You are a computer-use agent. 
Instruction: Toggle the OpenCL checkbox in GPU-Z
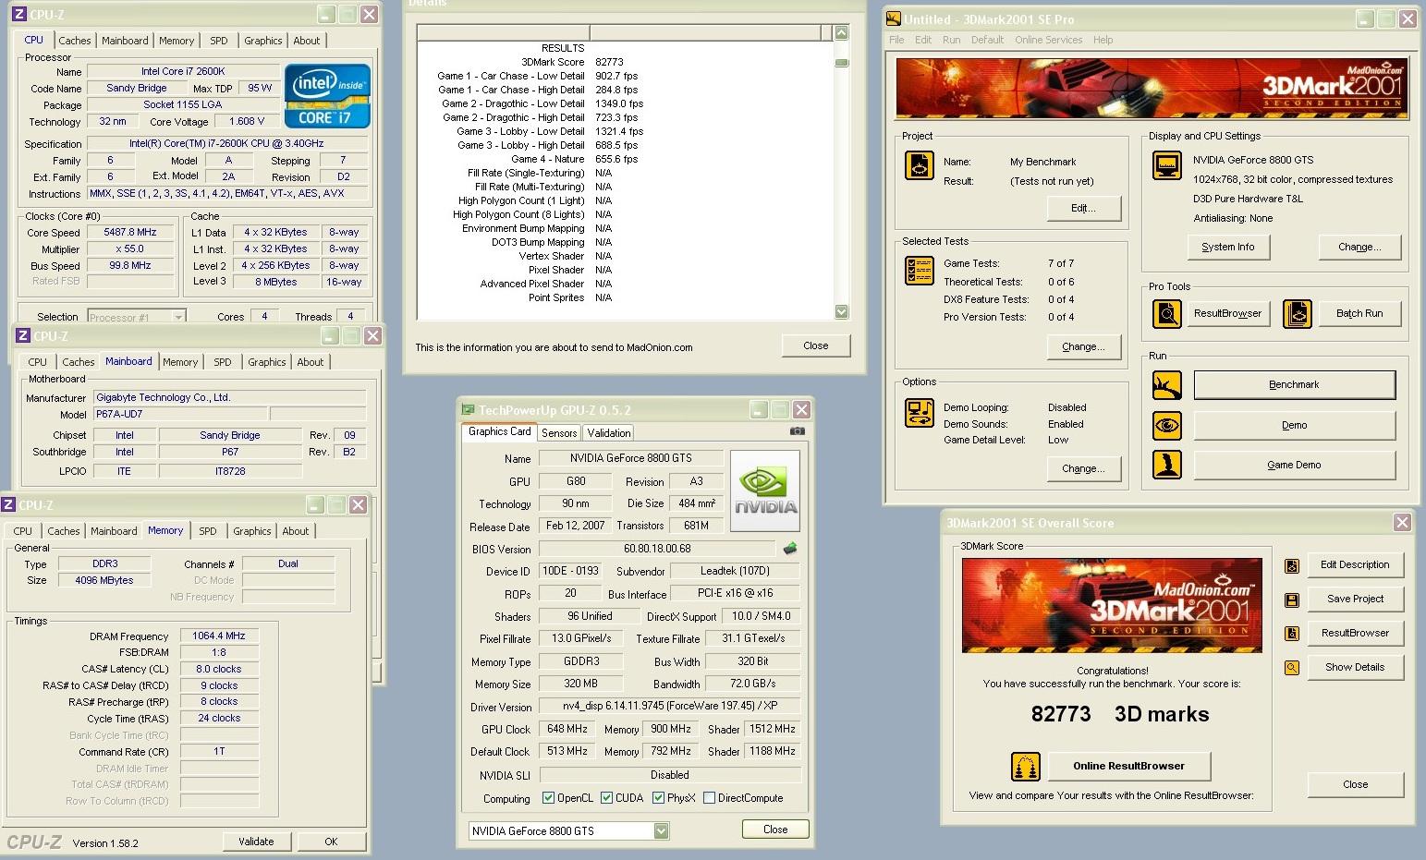pyautogui.click(x=548, y=798)
